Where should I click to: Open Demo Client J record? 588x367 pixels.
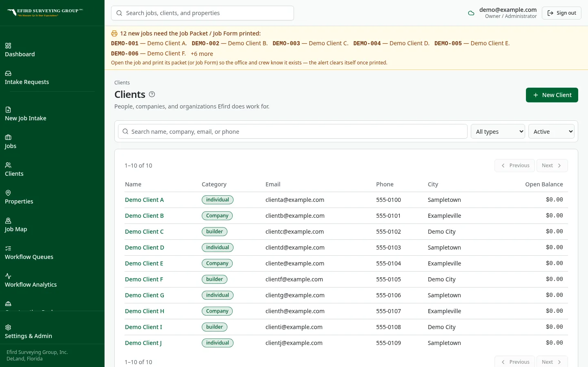pos(143,343)
